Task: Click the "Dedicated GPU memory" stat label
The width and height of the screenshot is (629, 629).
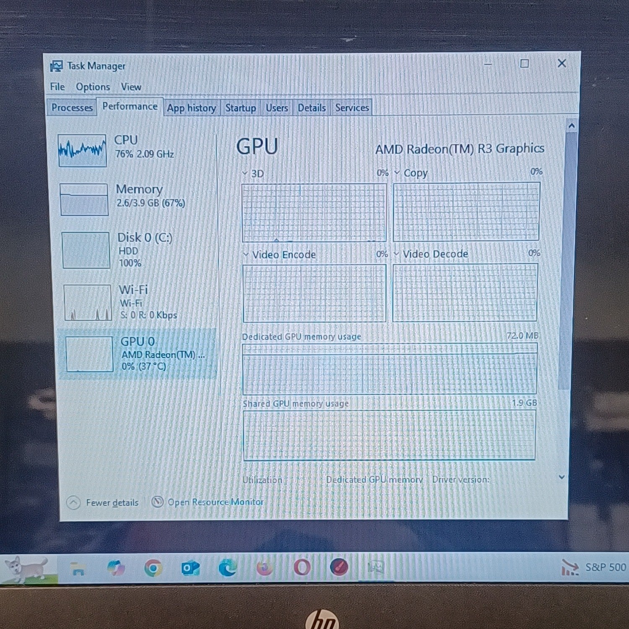Action: (374, 479)
